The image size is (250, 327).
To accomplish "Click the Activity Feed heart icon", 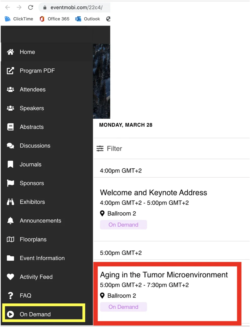I will pyautogui.click(x=10, y=277).
